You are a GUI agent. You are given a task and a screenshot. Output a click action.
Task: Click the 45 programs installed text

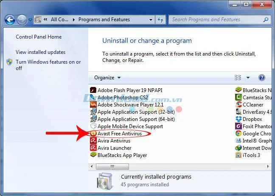tap(145, 185)
